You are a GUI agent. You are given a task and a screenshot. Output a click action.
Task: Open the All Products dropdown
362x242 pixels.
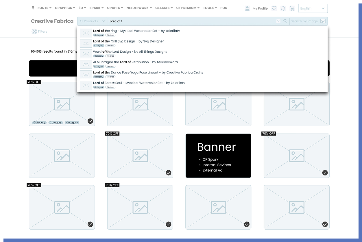tap(92, 21)
